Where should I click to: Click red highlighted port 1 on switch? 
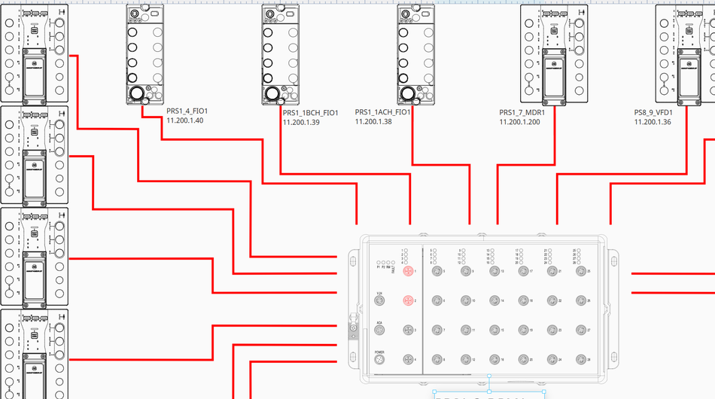[408, 271]
